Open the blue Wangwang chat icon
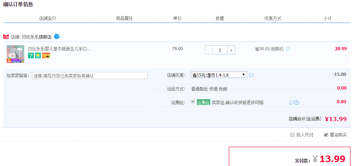 (57, 36)
